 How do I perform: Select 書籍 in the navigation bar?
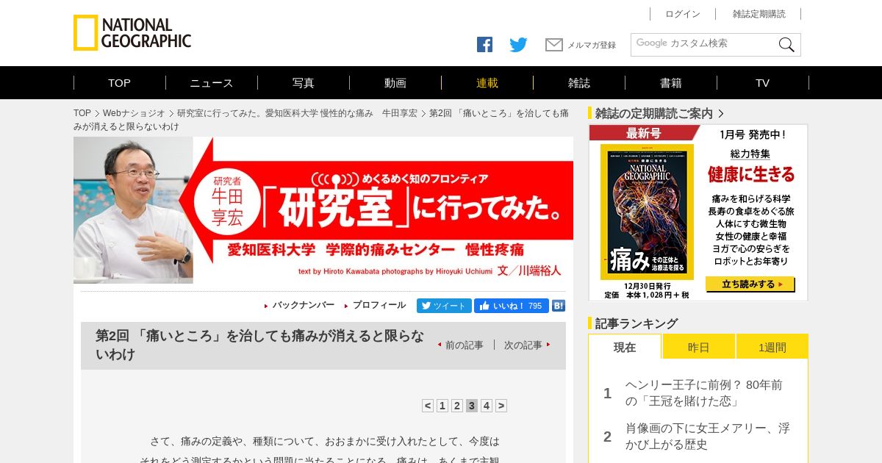(x=671, y=83)
